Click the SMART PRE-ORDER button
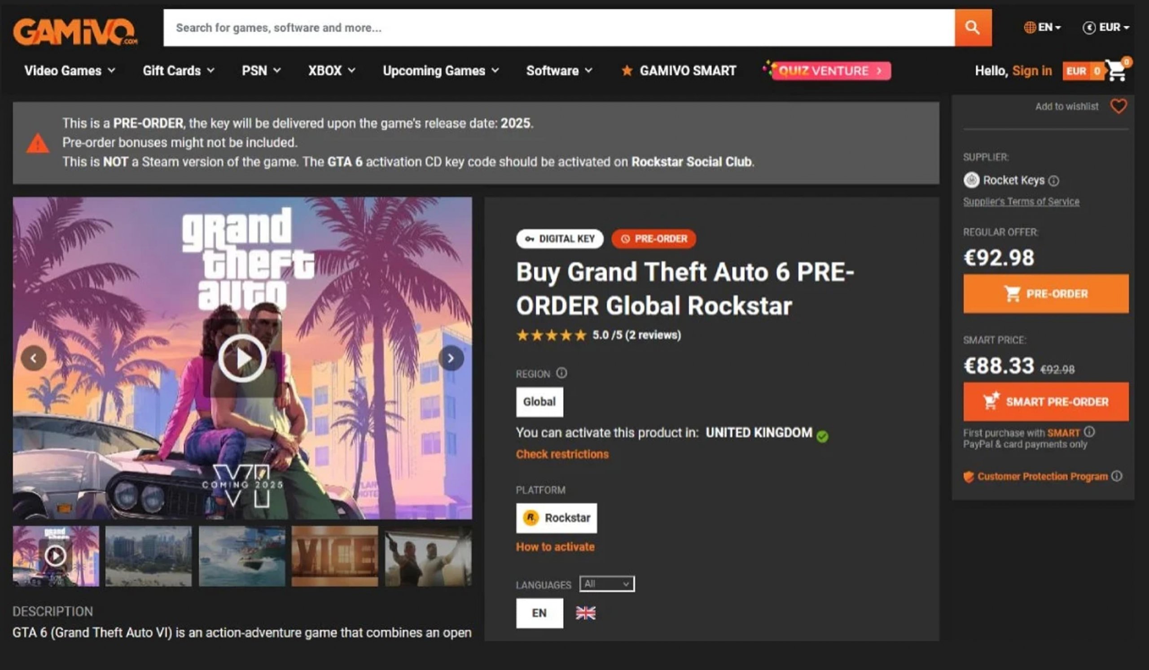Viewport: 1149px width, 670px height. 1046,402
